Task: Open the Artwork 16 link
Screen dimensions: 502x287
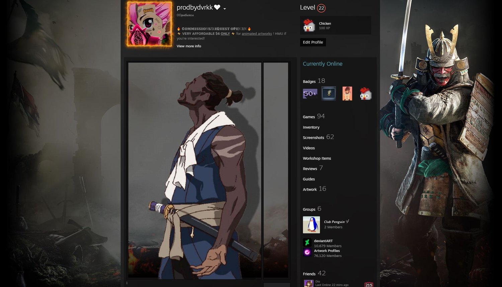Action: coord(314,189)
